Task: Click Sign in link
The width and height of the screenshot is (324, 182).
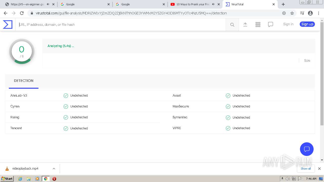Action: (288, 24)
